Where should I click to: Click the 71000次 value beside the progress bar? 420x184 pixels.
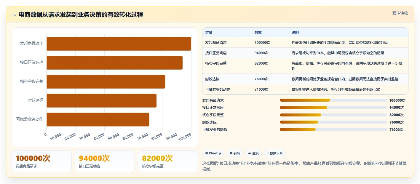(x=397, y=130)
